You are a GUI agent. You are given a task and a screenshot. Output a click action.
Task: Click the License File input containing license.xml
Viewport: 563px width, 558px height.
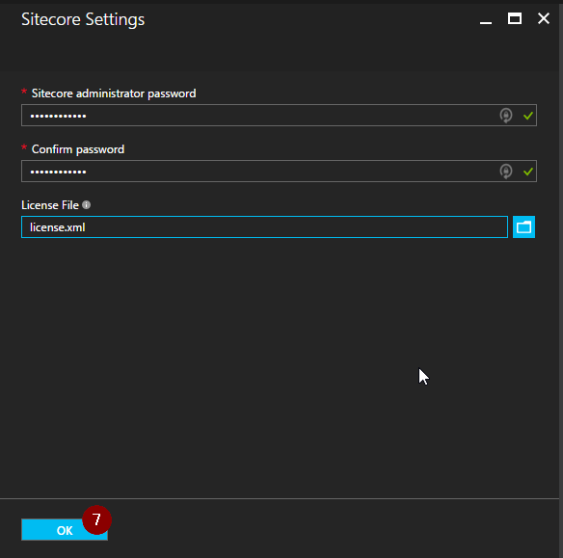point(264,227)
